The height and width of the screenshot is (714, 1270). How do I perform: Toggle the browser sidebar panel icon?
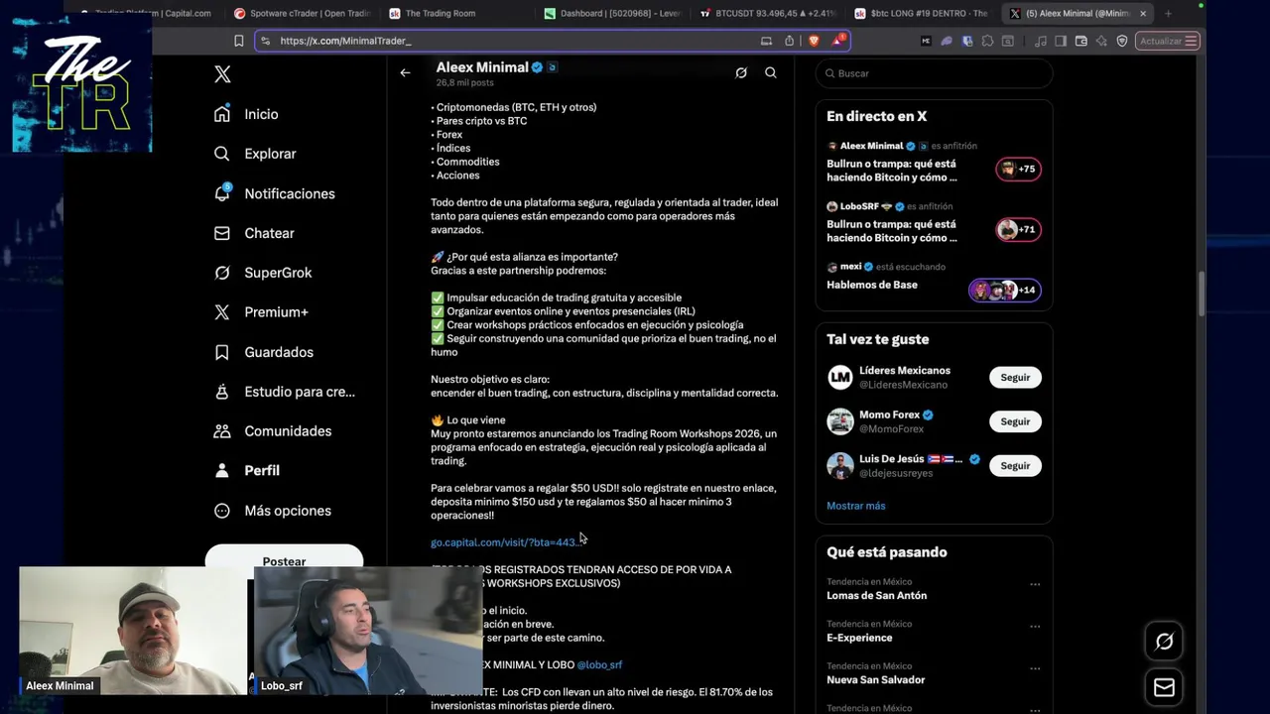click(x=1061, y=41)
